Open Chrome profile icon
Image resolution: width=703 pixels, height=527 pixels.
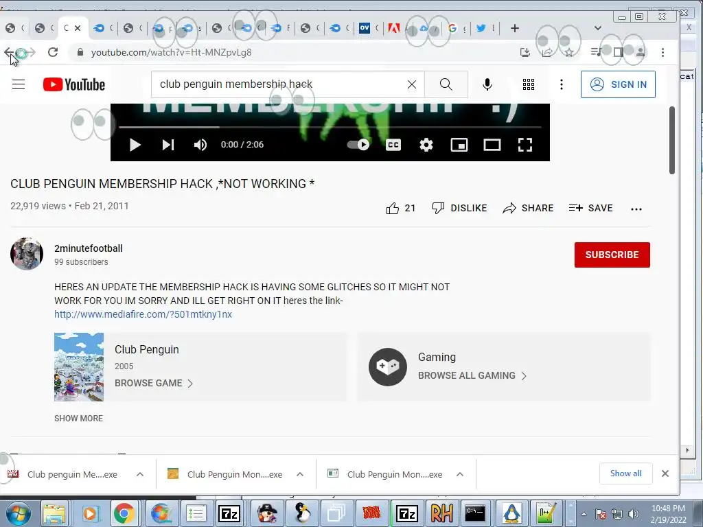tap(641, 52)
